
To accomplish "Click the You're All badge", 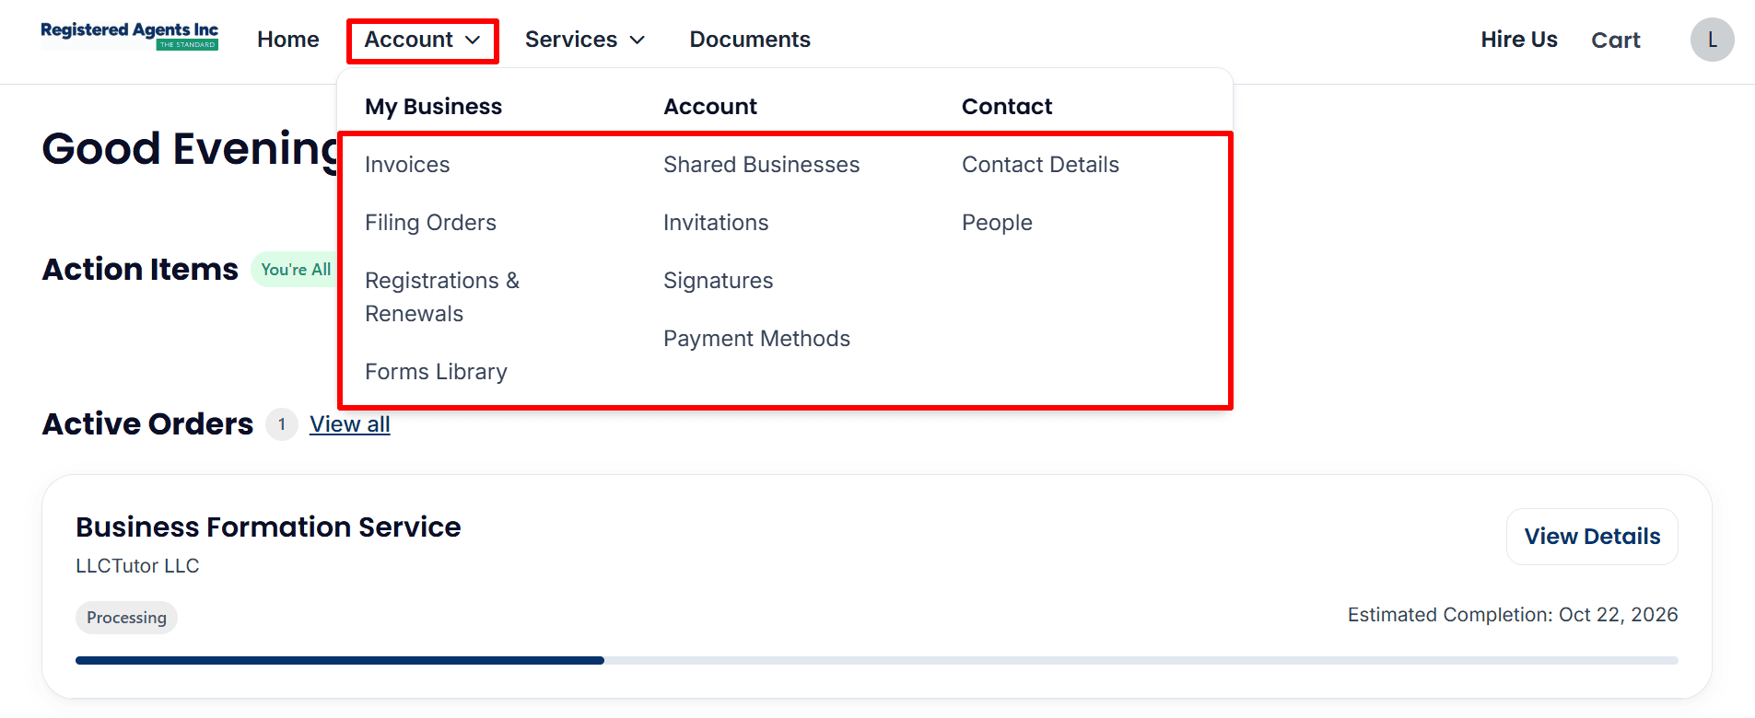I will pos(295,270).
